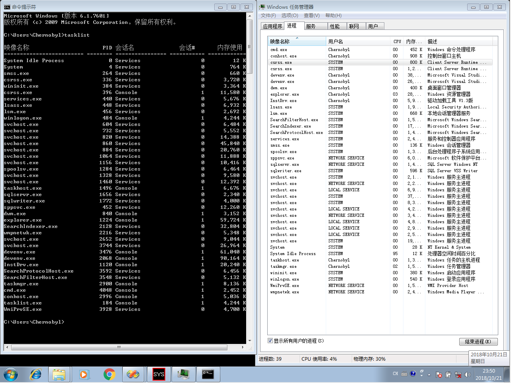Open the 文件(F) menu in Task Manager
The image size is (511, 383).
[268, 16]
